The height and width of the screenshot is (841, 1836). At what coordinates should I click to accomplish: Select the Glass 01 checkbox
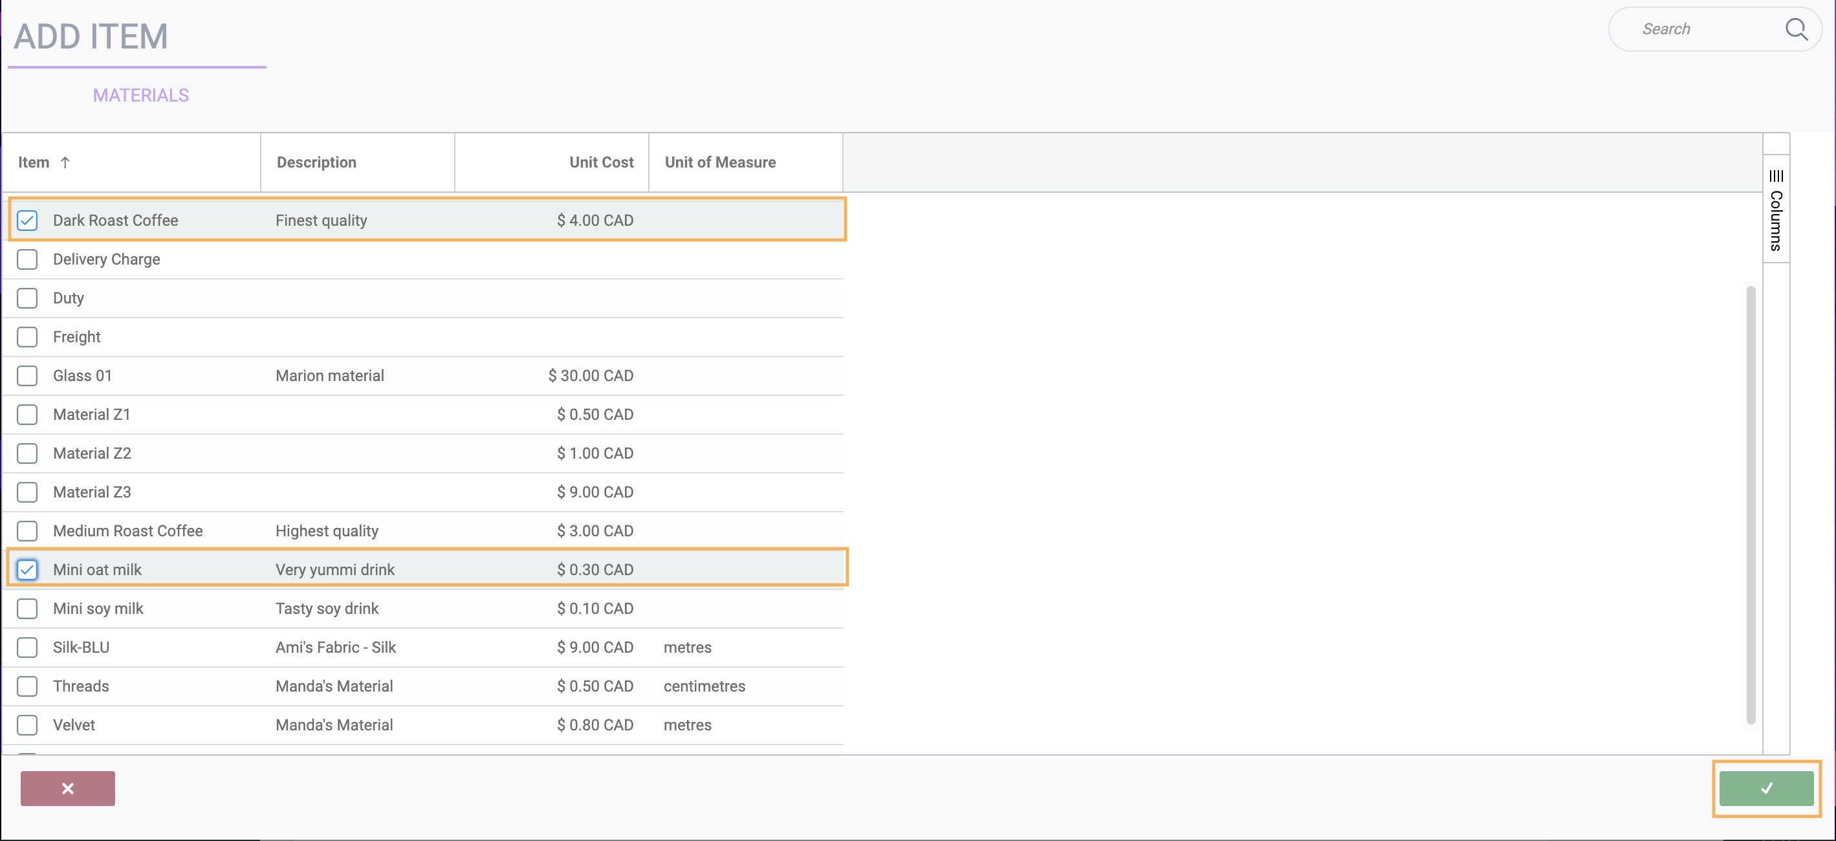[x=27, y=376]
